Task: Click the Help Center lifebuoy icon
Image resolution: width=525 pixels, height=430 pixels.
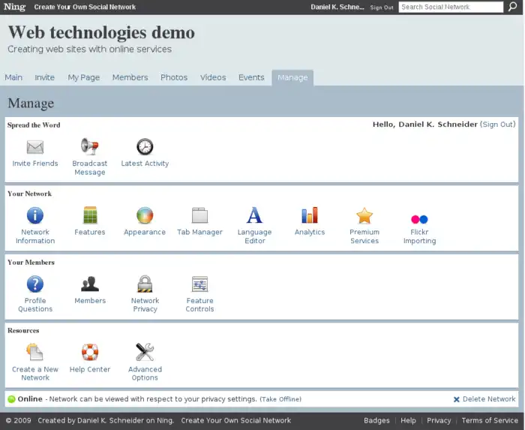Action: 90,353
